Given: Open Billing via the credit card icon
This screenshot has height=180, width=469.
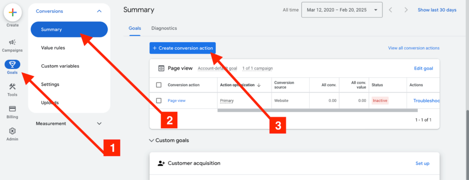Looking at the screenshot, I should 12,109.
